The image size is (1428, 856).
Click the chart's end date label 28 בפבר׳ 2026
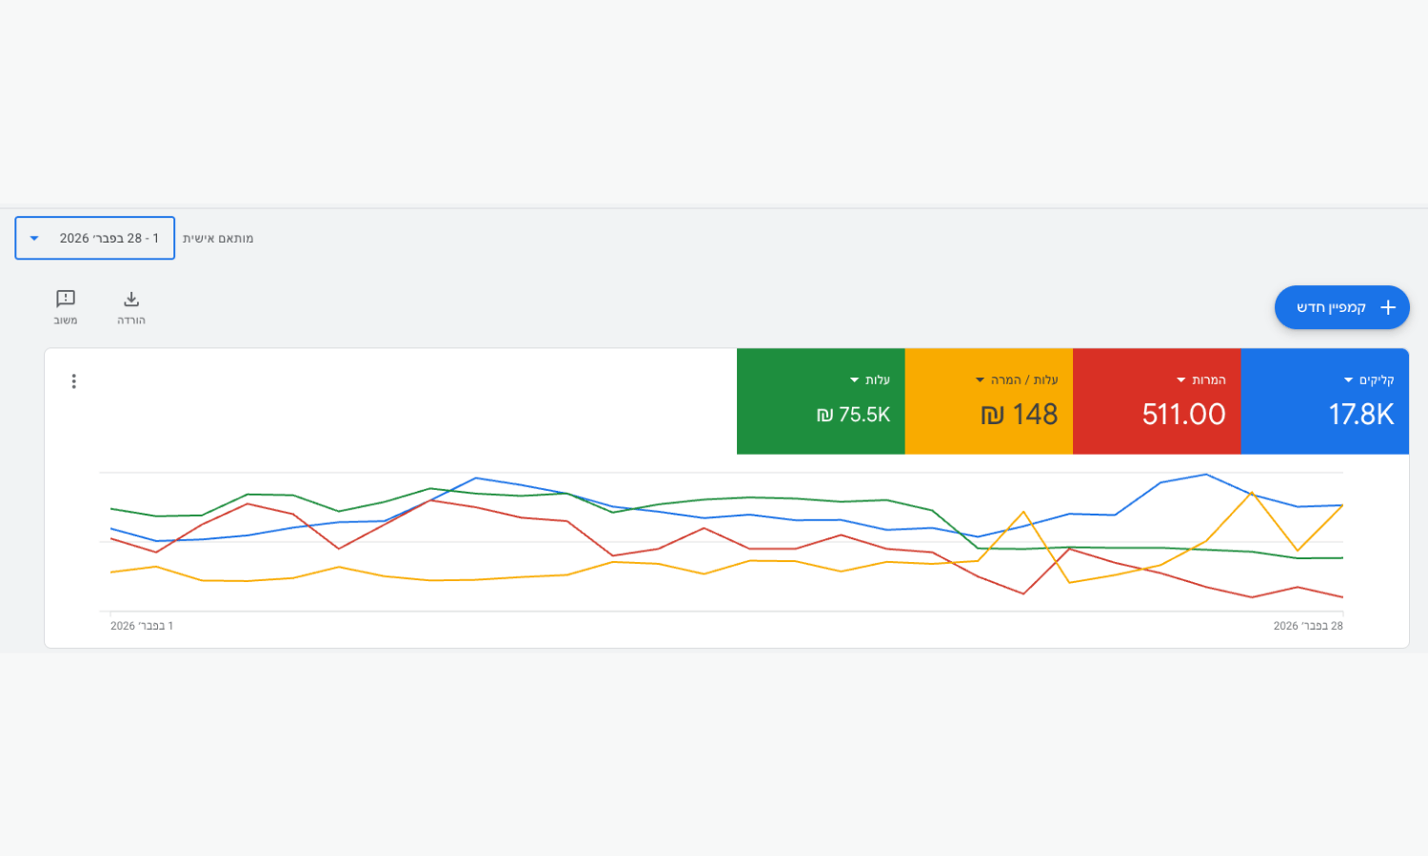tap(1308, 626)
